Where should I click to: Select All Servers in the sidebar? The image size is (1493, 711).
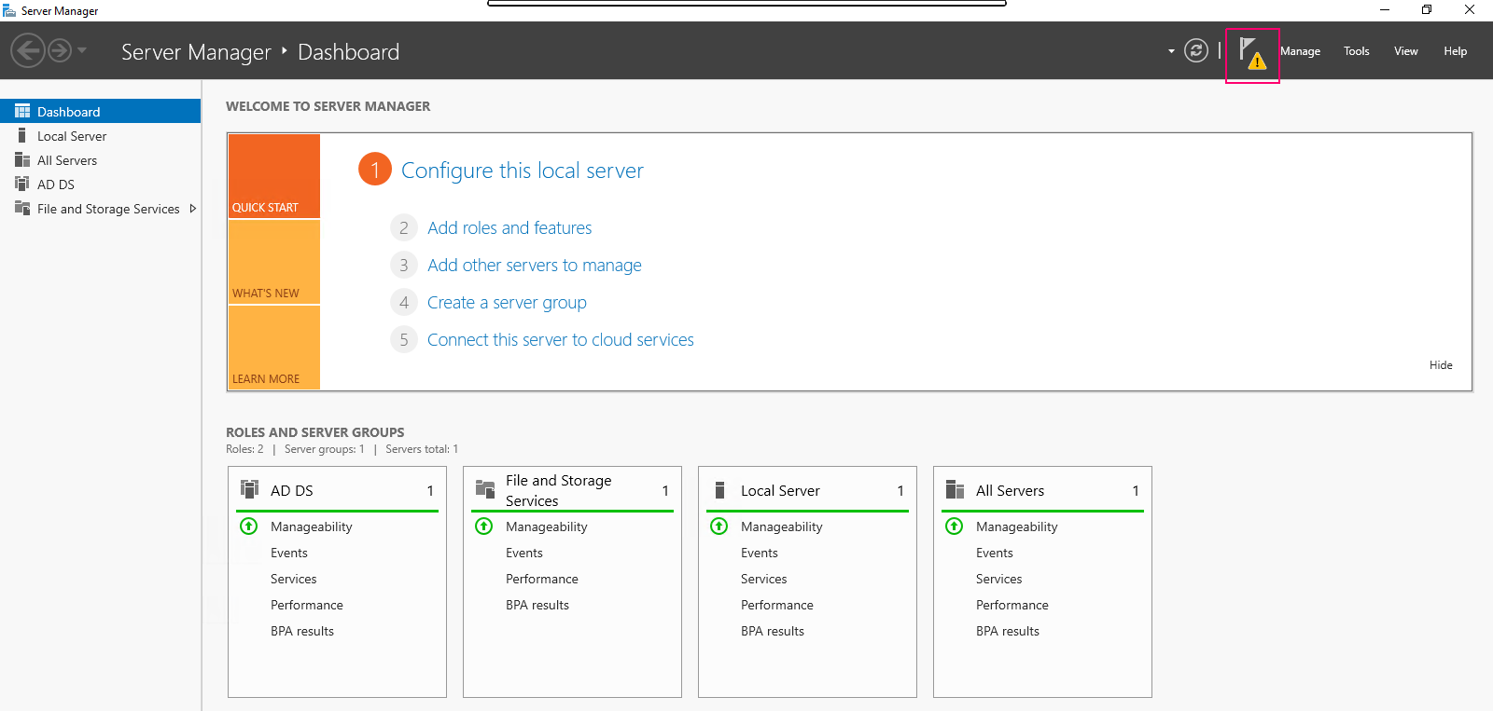click(x=100, y=160)
